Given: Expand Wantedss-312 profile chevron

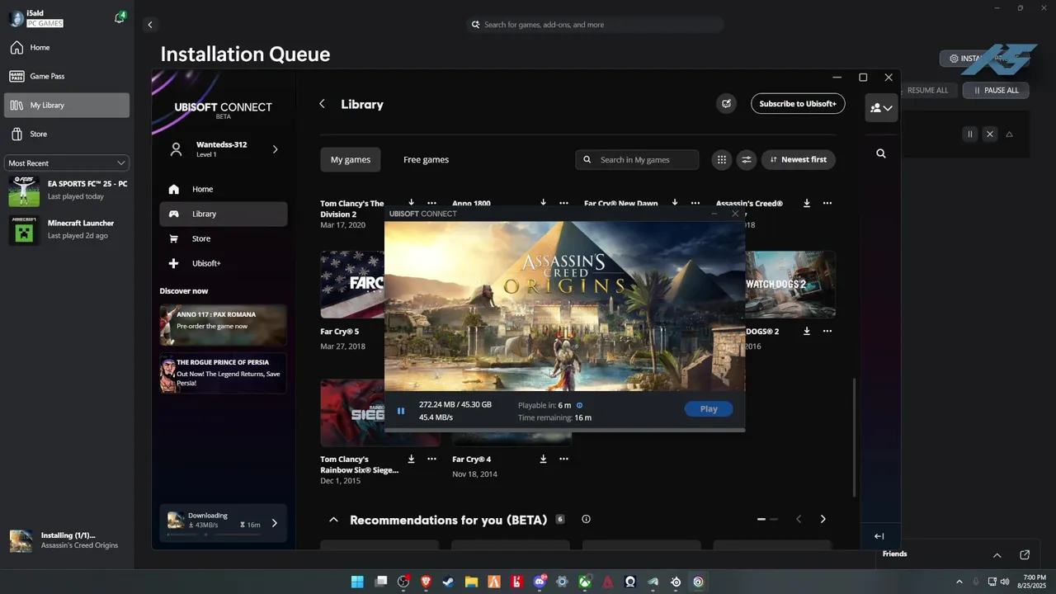Looking at the screenshot, I should (276, 149).
